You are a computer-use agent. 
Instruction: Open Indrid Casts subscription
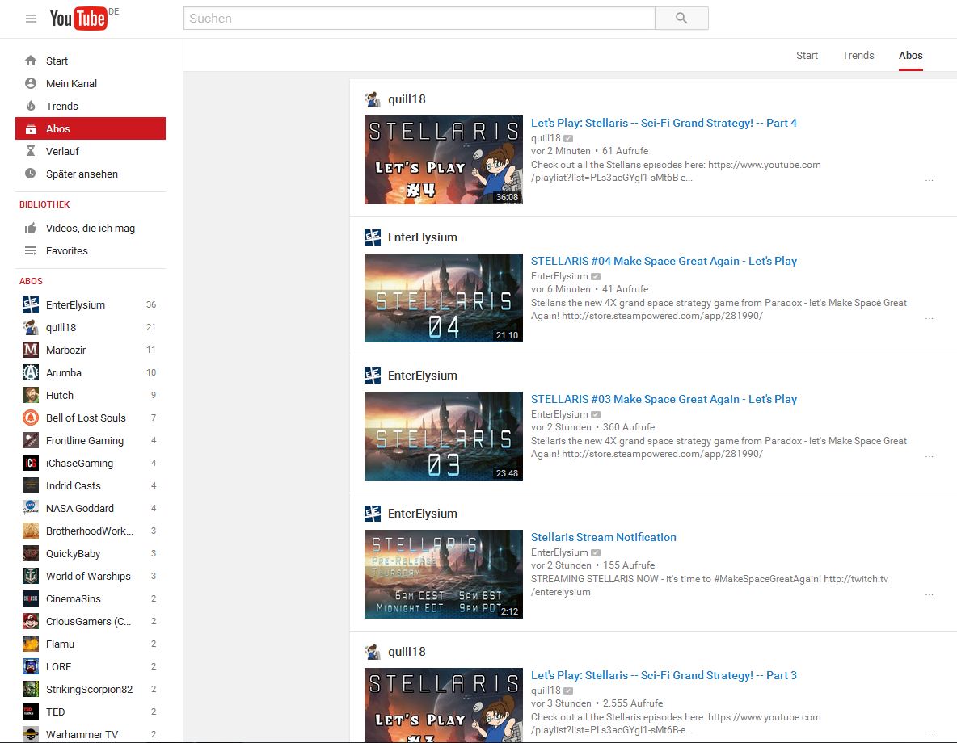point(91,485)
